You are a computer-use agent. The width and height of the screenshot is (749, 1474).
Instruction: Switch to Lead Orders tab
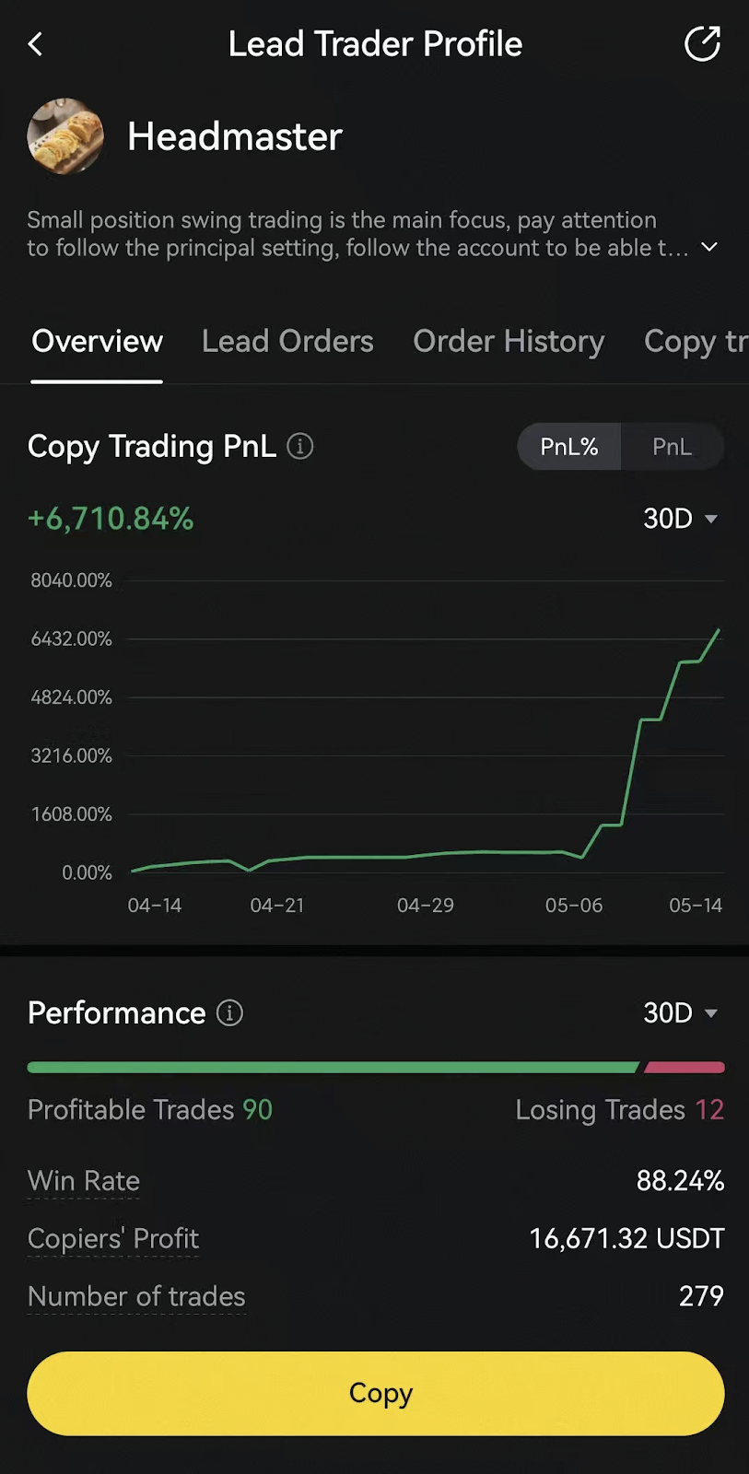tap(287, 342)
